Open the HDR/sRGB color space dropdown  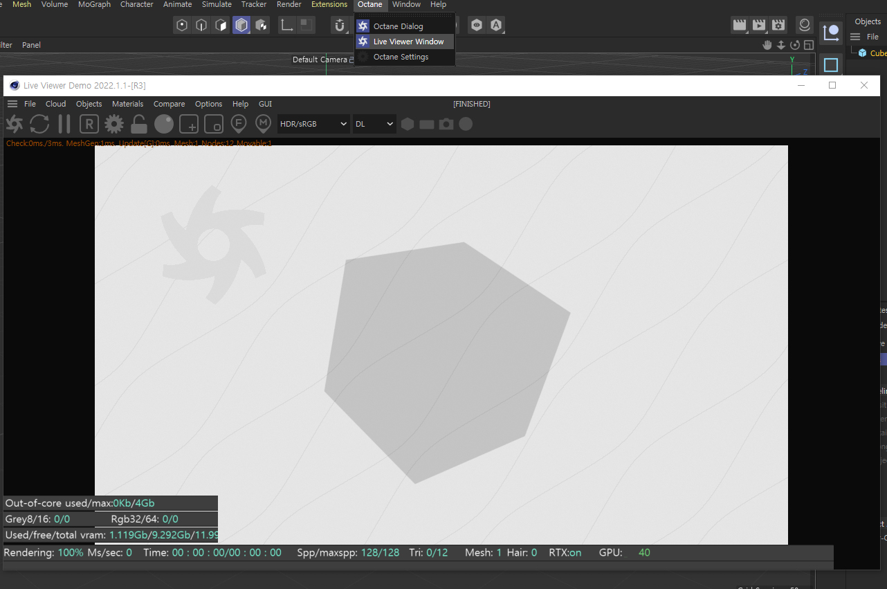313,124
